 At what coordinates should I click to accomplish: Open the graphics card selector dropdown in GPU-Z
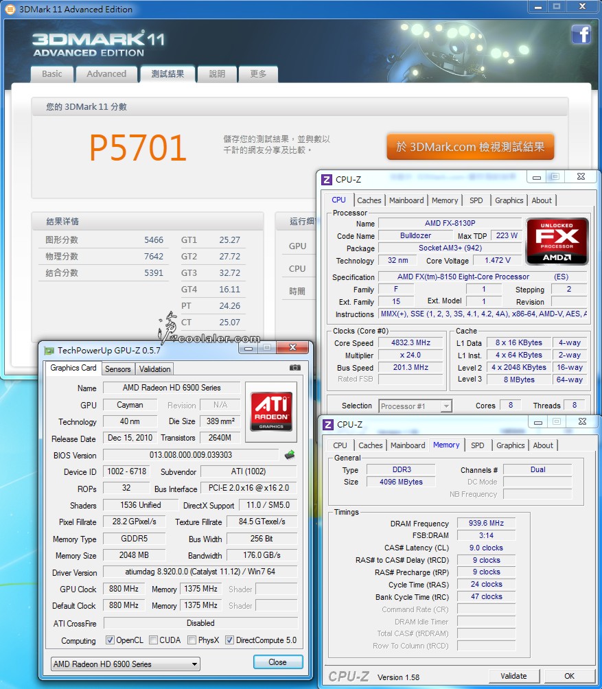125,664
